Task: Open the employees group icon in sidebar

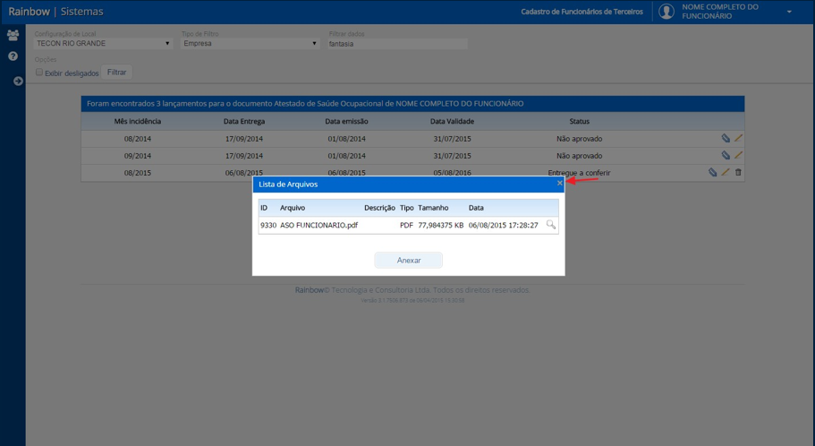Action: 13,35
